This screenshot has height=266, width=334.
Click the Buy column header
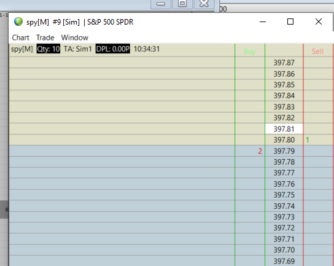pyautogui.click(x=249, y=51)
